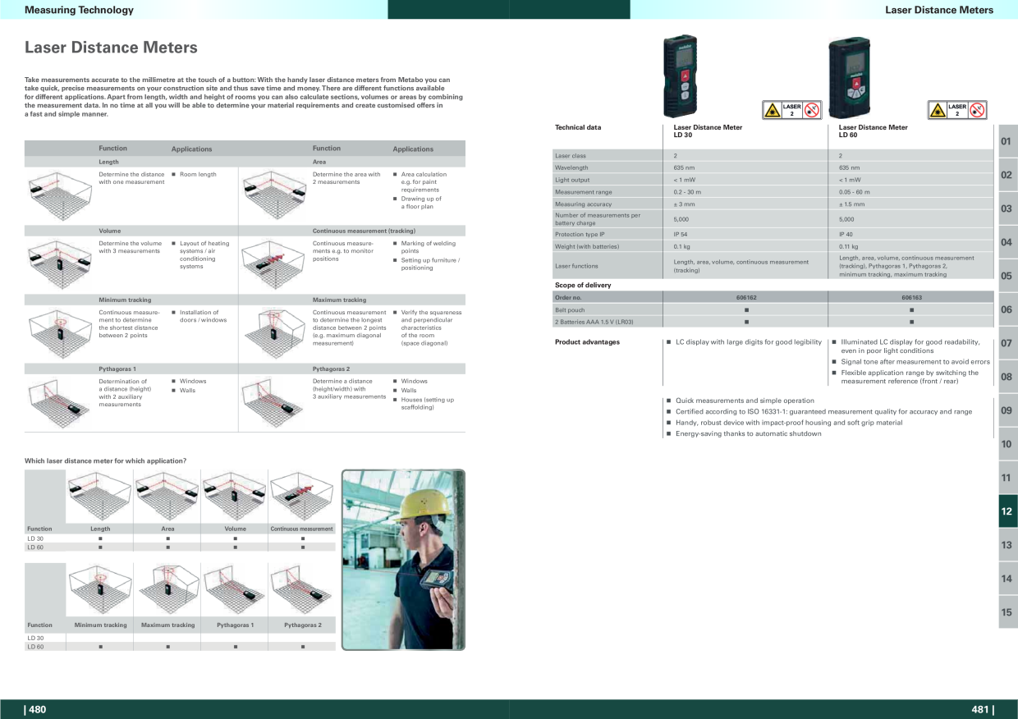Click 'Signal tone after measurement to avoid errors'

click(915, 361)
